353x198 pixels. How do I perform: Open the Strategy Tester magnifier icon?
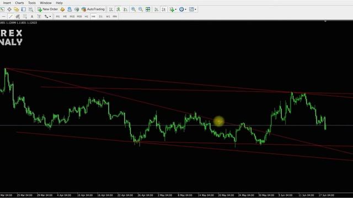click(31, 9)
